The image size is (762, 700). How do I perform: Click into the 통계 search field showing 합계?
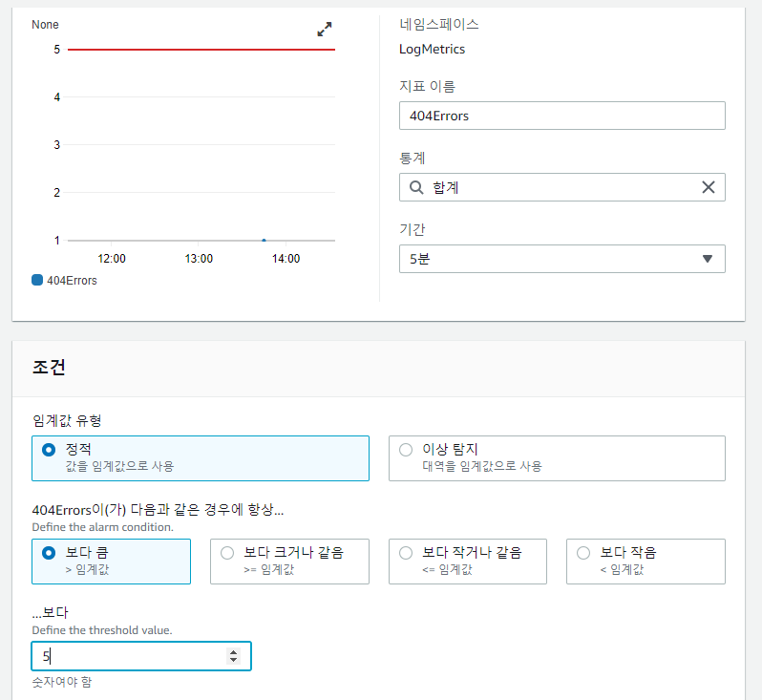[x=562, y=187]
